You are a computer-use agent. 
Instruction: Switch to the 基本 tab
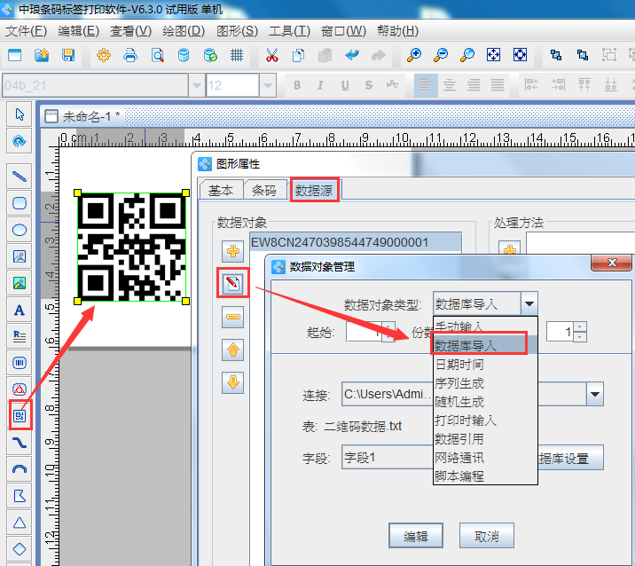point(221,190)
